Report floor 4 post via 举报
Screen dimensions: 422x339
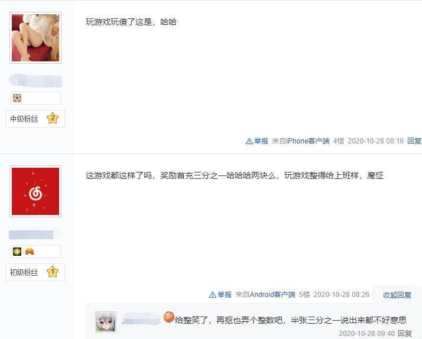[x=261, y=141]
